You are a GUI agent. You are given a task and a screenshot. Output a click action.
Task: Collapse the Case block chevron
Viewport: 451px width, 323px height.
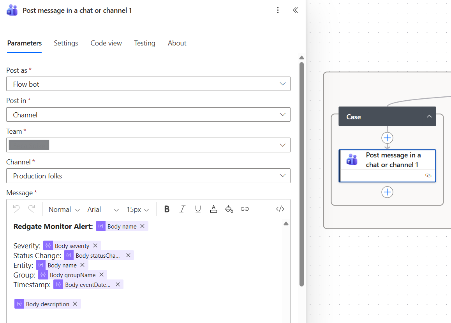[x=429, y=117]
